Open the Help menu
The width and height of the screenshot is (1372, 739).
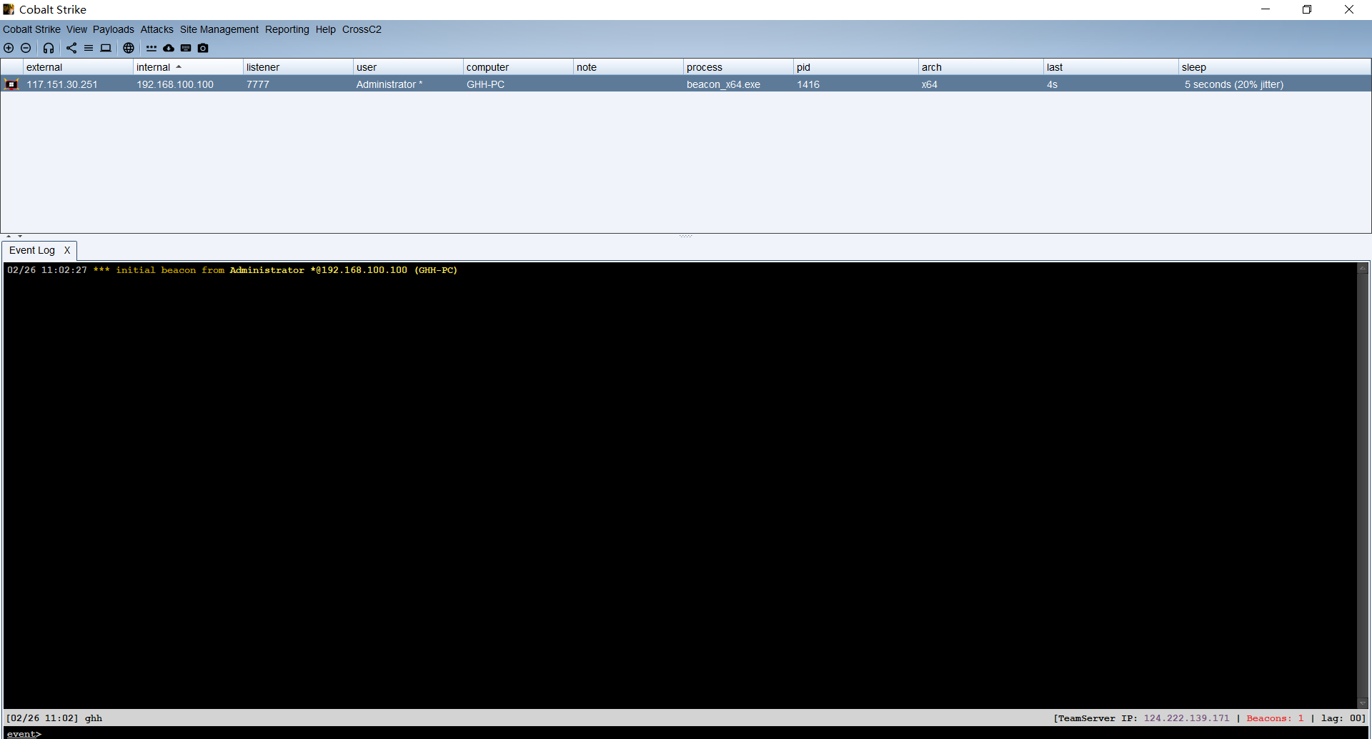coord(326,29)
